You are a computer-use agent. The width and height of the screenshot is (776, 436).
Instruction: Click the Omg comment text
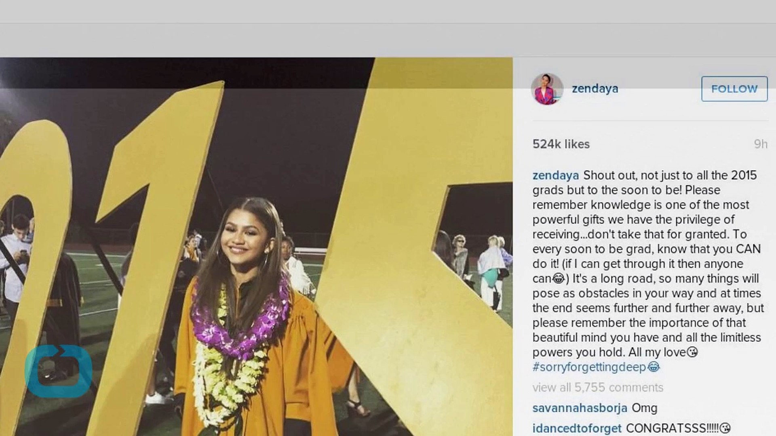tap(645, 408)
